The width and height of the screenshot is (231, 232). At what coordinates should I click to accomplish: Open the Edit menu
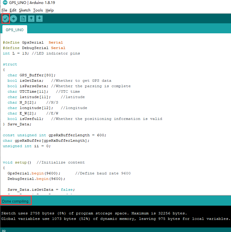(x=13, y=10)
